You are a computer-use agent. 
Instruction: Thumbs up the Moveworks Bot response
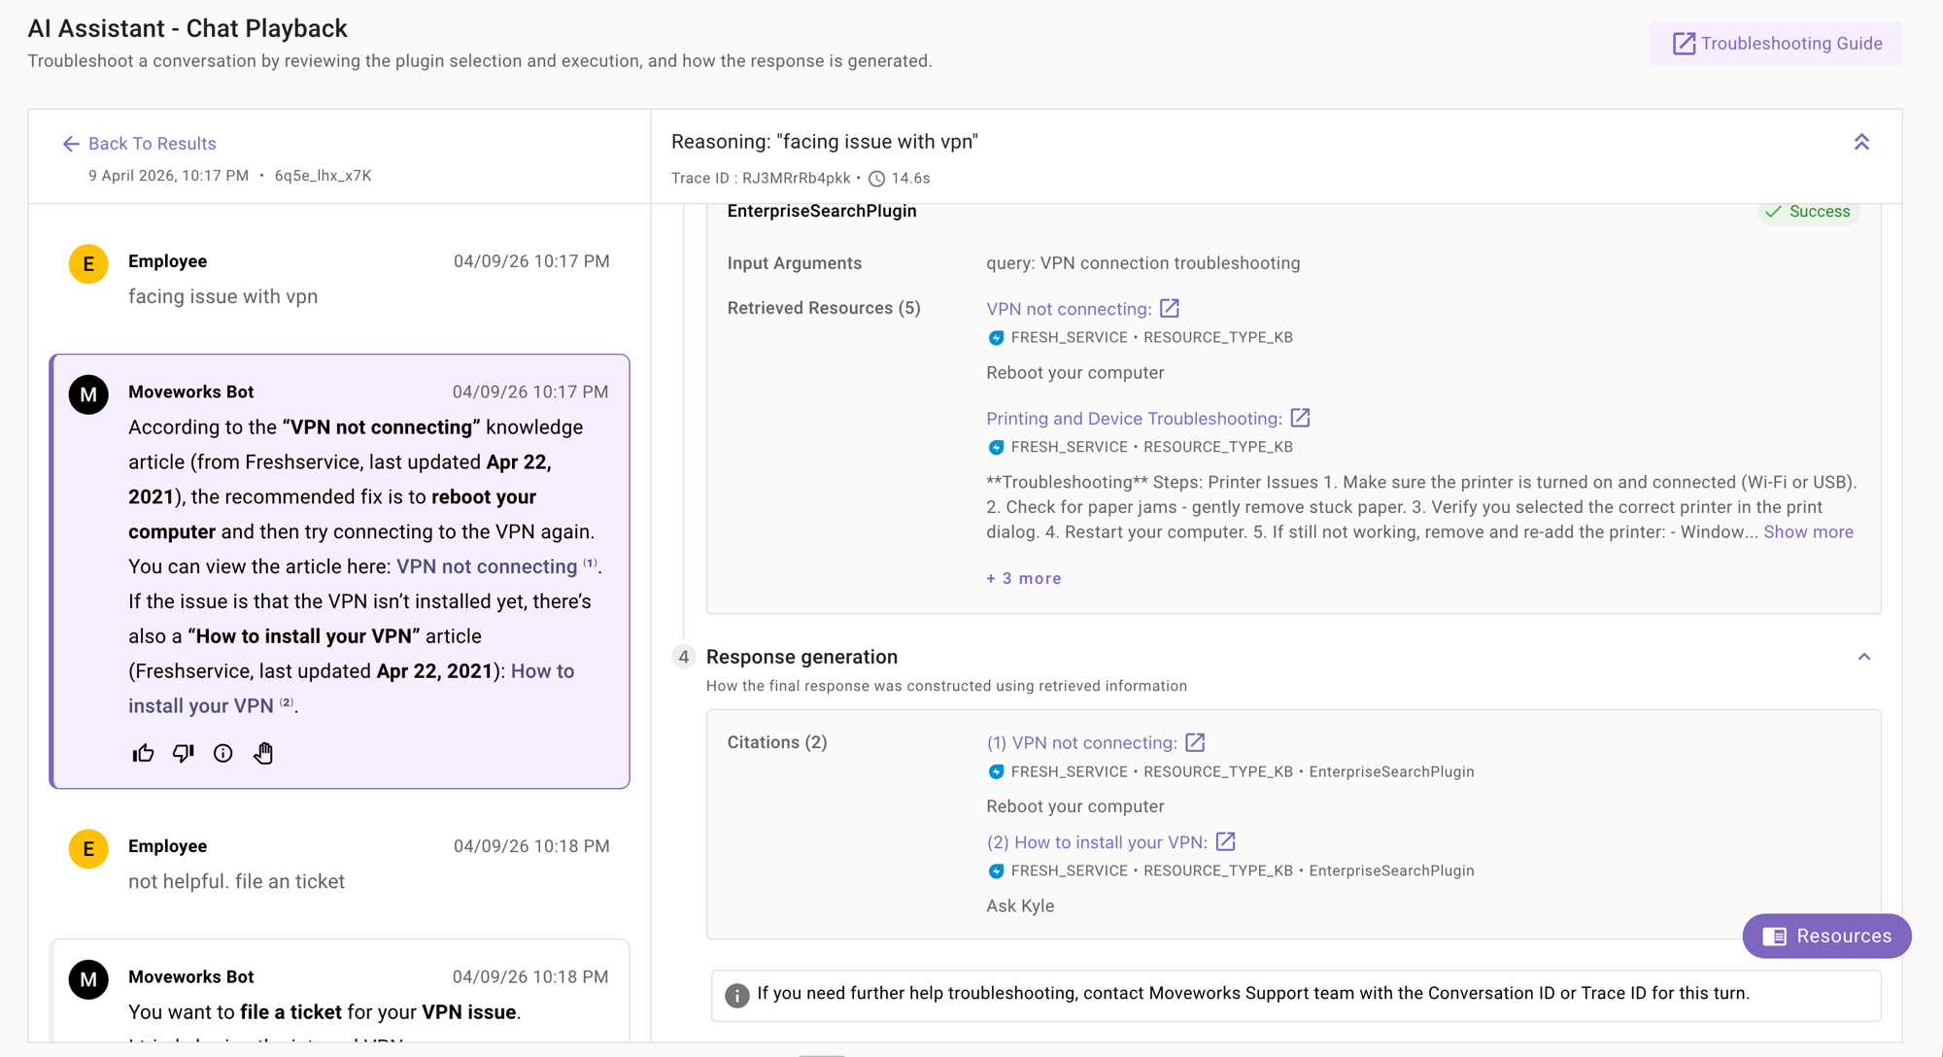pyautogui.click(x=143, y=753)
